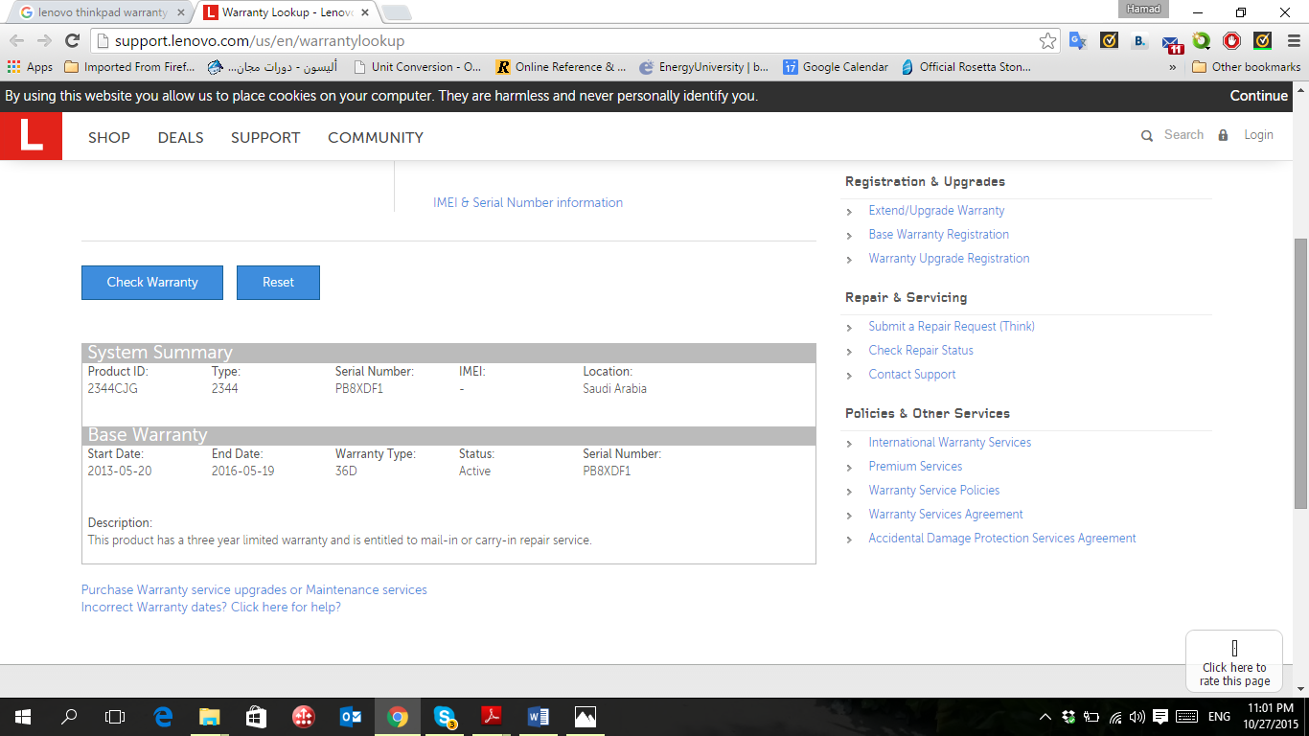This screenshot has height=736, width=1309.
Task: Open Task View on the taskbar
Action: click(x=115, y=717)
